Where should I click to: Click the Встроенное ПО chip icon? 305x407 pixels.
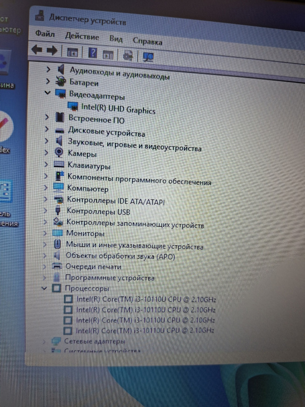point(59,118)
